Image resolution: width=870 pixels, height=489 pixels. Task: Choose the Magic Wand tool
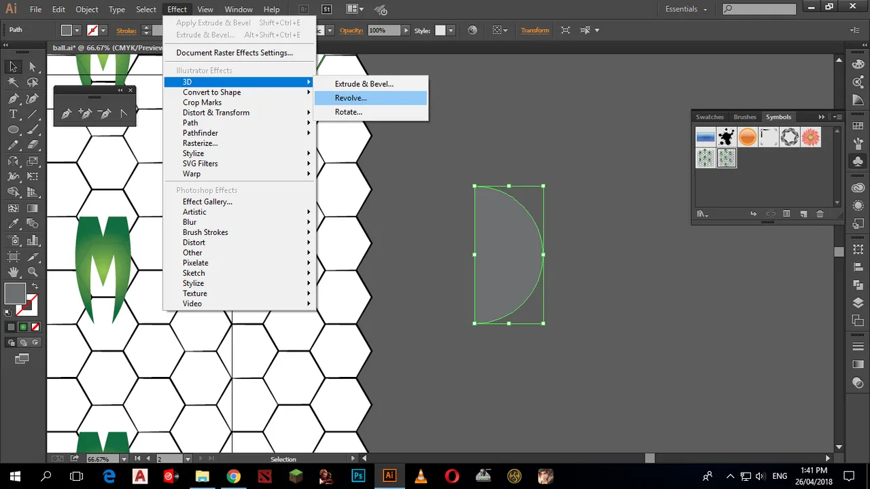(x=13, y=82)
